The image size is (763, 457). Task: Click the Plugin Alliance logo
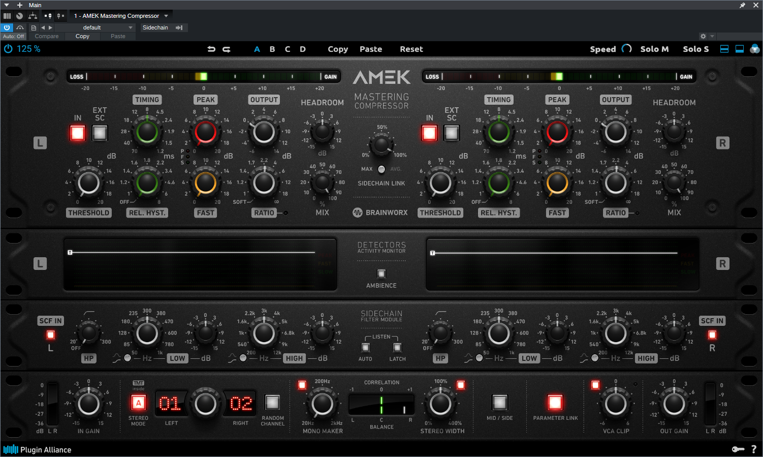click(x=37, y=449)
